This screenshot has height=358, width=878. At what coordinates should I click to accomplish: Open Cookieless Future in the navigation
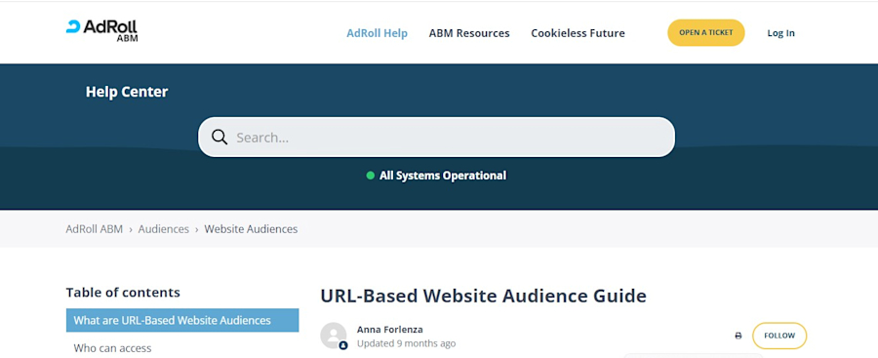578,33
